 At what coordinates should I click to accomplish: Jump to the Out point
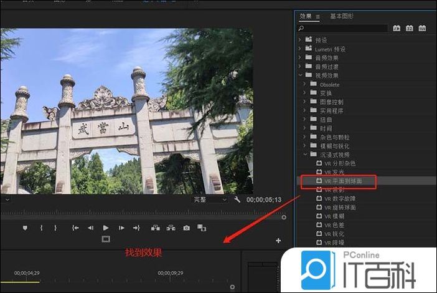[136, 228]
